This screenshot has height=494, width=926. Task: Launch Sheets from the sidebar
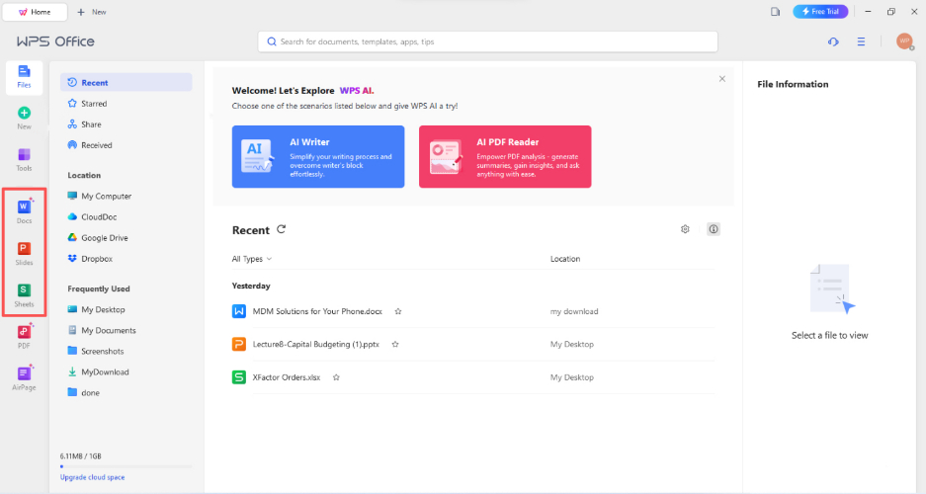tap(25, 295)
